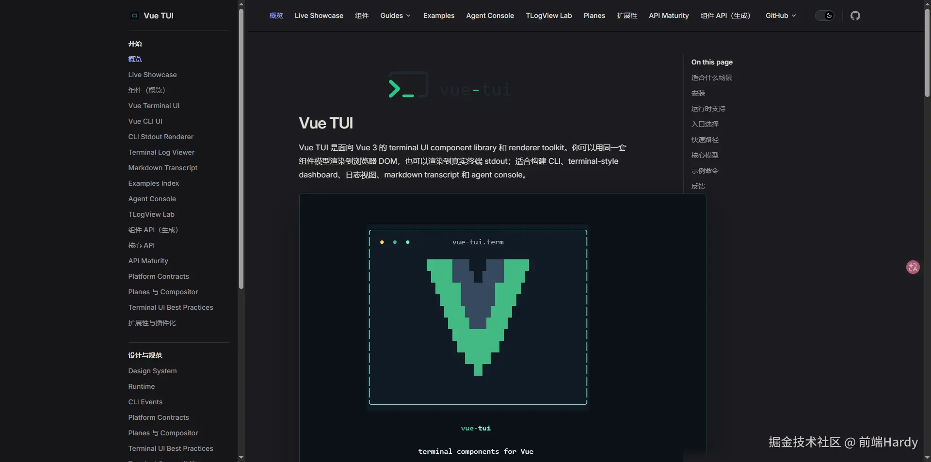Open 组件 in the top navigation bar
This screenshot has width=931, height=462.
click(362, 16)
